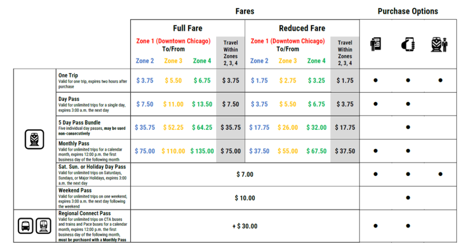The height and width of the screenshot is (251, 469).
Task: Click the One Trip conductor purchase dot
Action: click(x=440, y=80)
